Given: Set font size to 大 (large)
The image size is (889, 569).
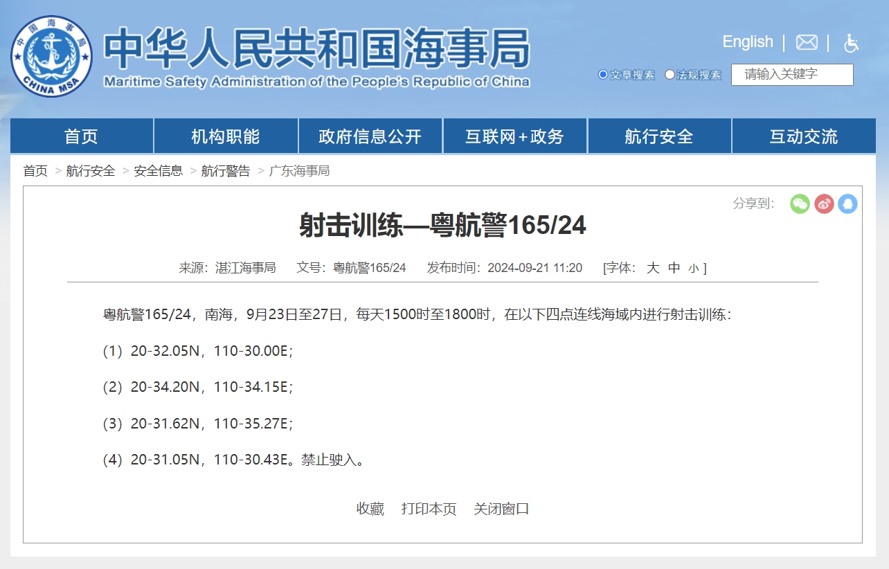Looking at the screenshot, I should (x=653, y=268).
